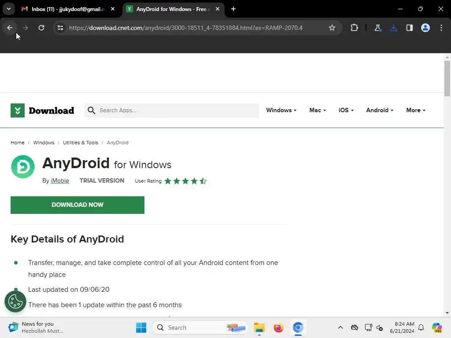Open the notifications bell
This screenshot has height=338, width=451.
coord(421,327)
